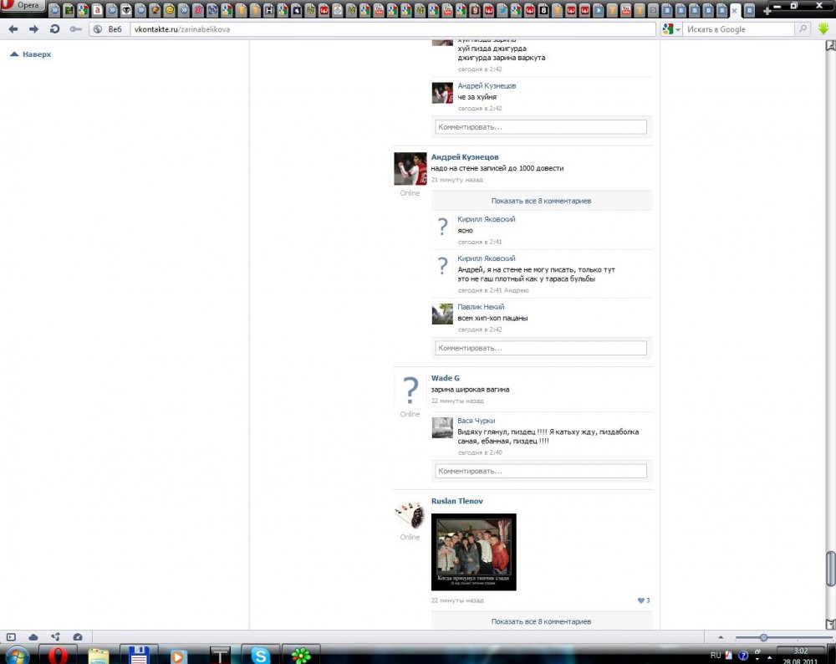The width and height of the screenshot is (836, 664).
Task: Open the view options arrow beside zoom slider
Action: point(721,636)
